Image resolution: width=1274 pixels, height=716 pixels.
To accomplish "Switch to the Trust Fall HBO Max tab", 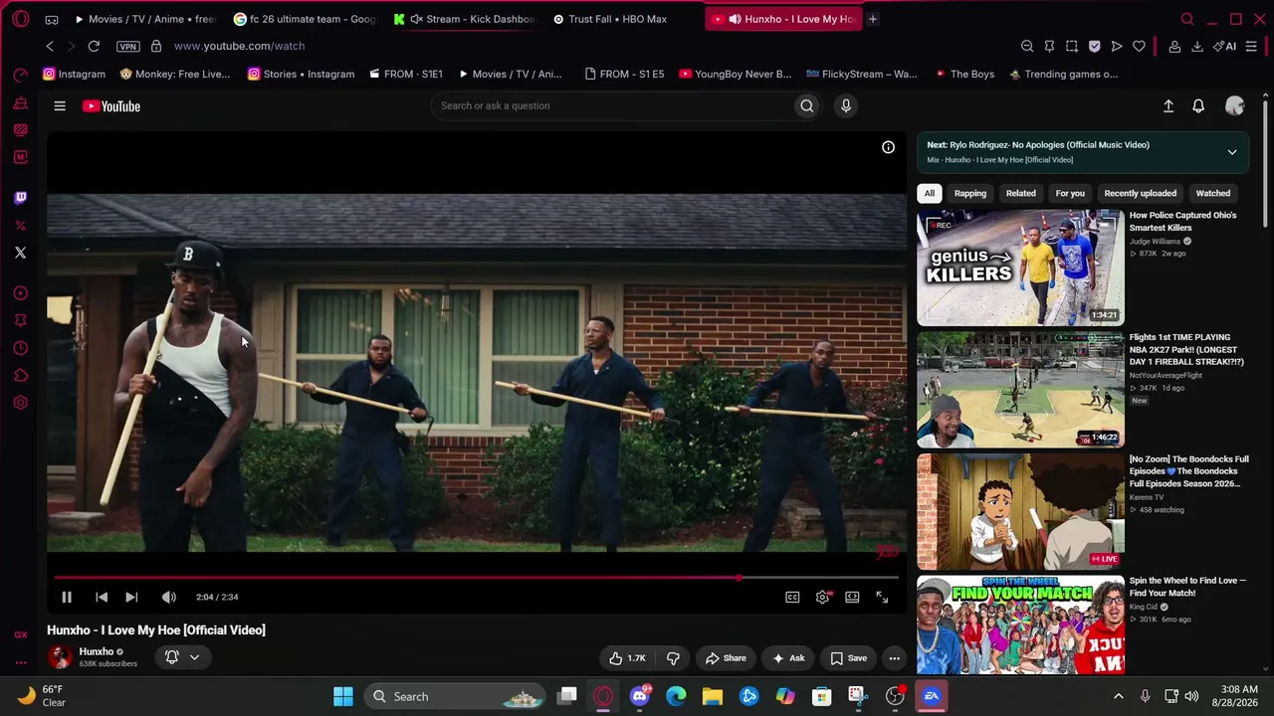I will pyautogui.click(x=617, y=19).
